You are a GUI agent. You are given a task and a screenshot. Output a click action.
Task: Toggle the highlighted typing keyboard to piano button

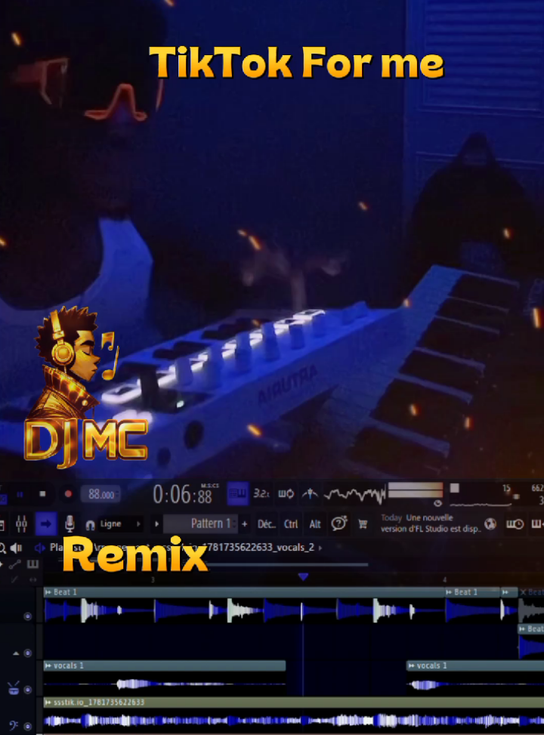point(238,494)
